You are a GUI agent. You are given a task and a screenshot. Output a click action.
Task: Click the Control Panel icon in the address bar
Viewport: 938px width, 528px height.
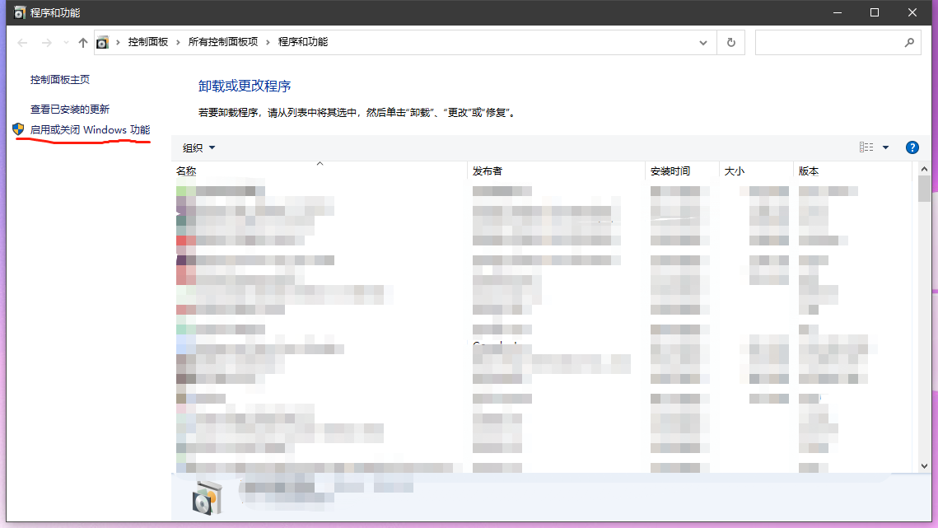tap(103, 42)
